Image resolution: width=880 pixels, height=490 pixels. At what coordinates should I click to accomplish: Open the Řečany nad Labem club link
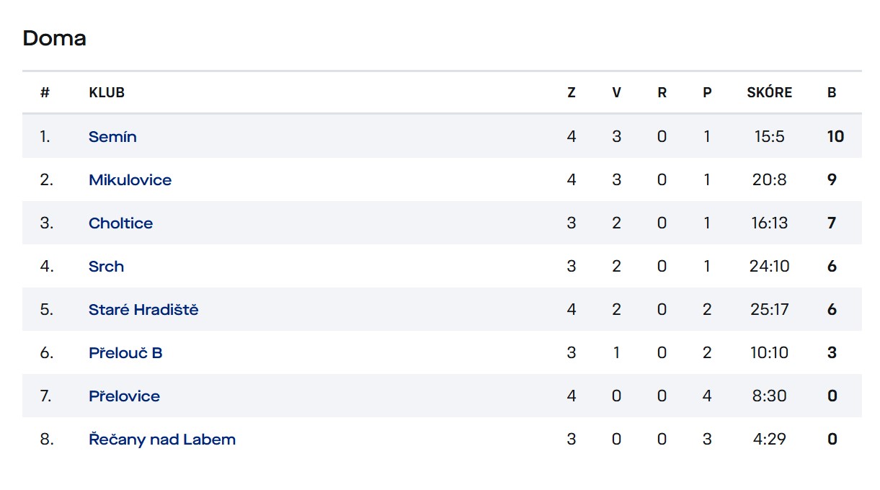click(162, 439)
